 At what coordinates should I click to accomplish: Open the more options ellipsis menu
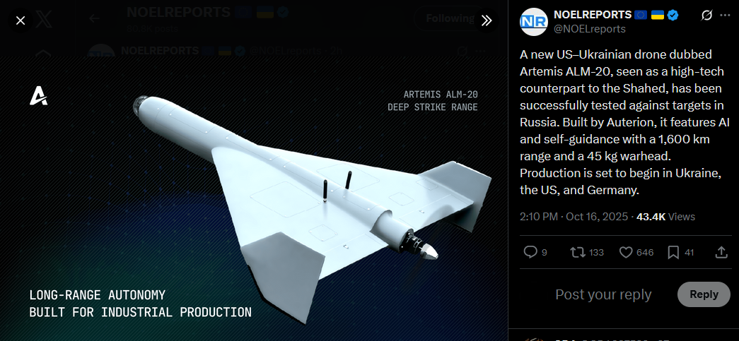click(x=725, y=16)
